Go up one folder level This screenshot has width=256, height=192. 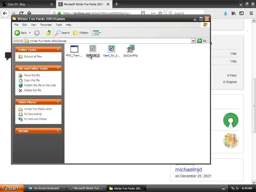[x=49, y=33]
